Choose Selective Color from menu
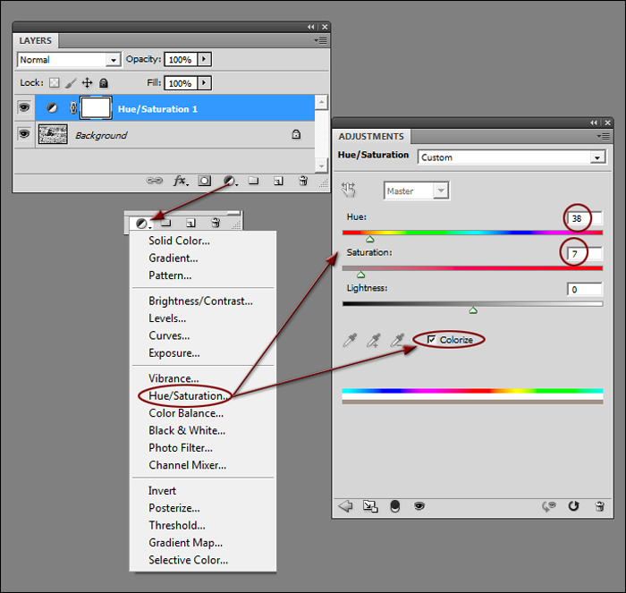The height and width of the screenshot is (593, 626). 188,560
